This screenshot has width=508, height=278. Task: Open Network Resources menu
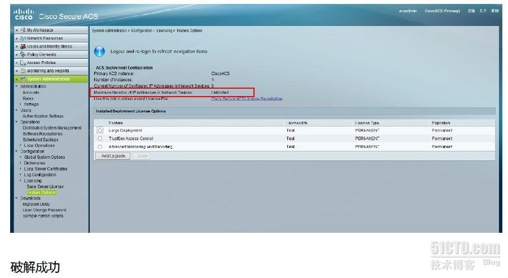tap(51, 38)
